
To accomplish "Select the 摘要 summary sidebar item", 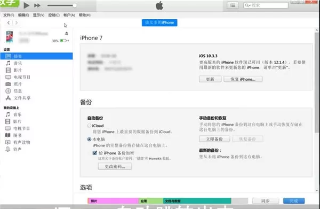I will [36, 56].
